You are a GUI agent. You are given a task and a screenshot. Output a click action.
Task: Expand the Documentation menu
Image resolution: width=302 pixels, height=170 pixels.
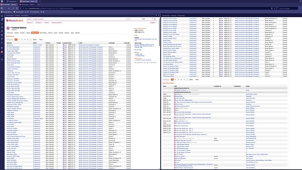tap(57, 22)
